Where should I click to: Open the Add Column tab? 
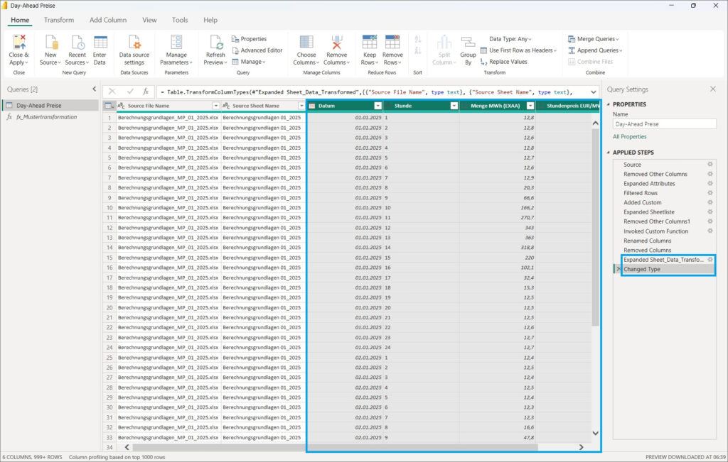tap(108, 20)
